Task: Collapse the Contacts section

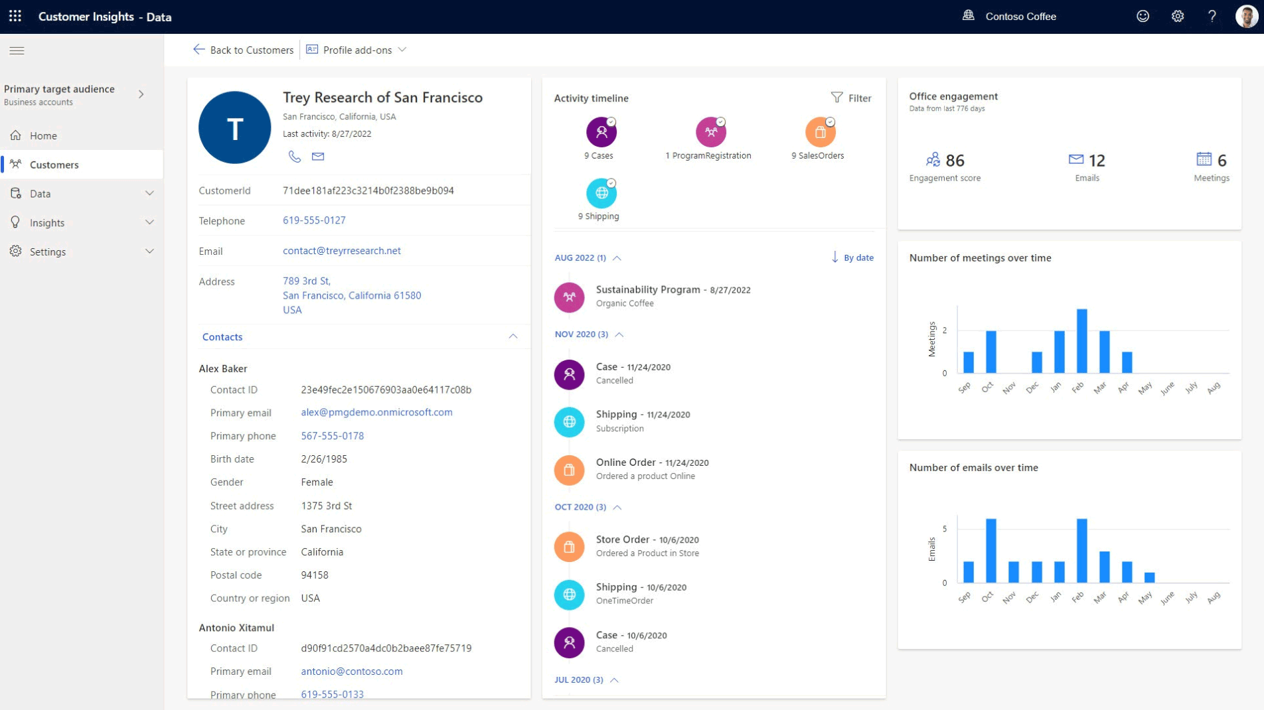Action: click(x=513, y=337)
